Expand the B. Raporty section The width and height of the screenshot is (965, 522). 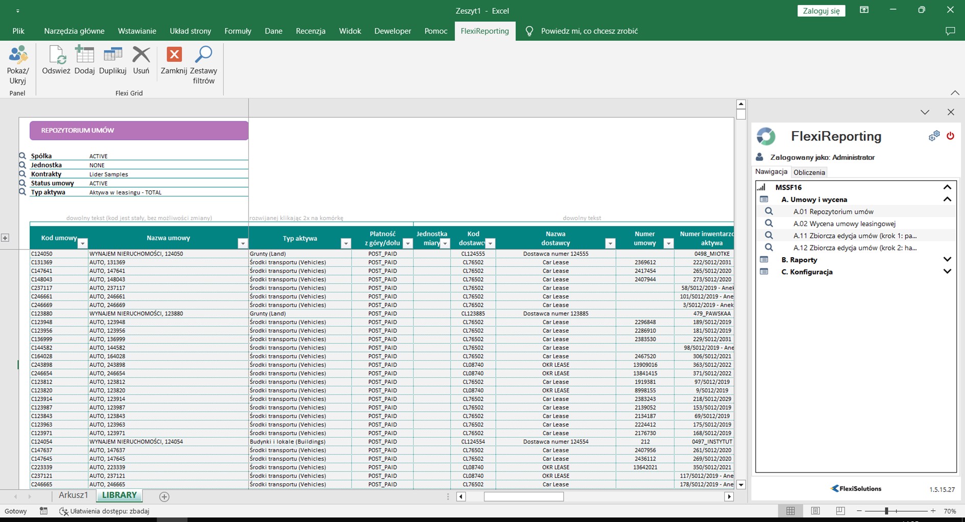coord(947,260)
